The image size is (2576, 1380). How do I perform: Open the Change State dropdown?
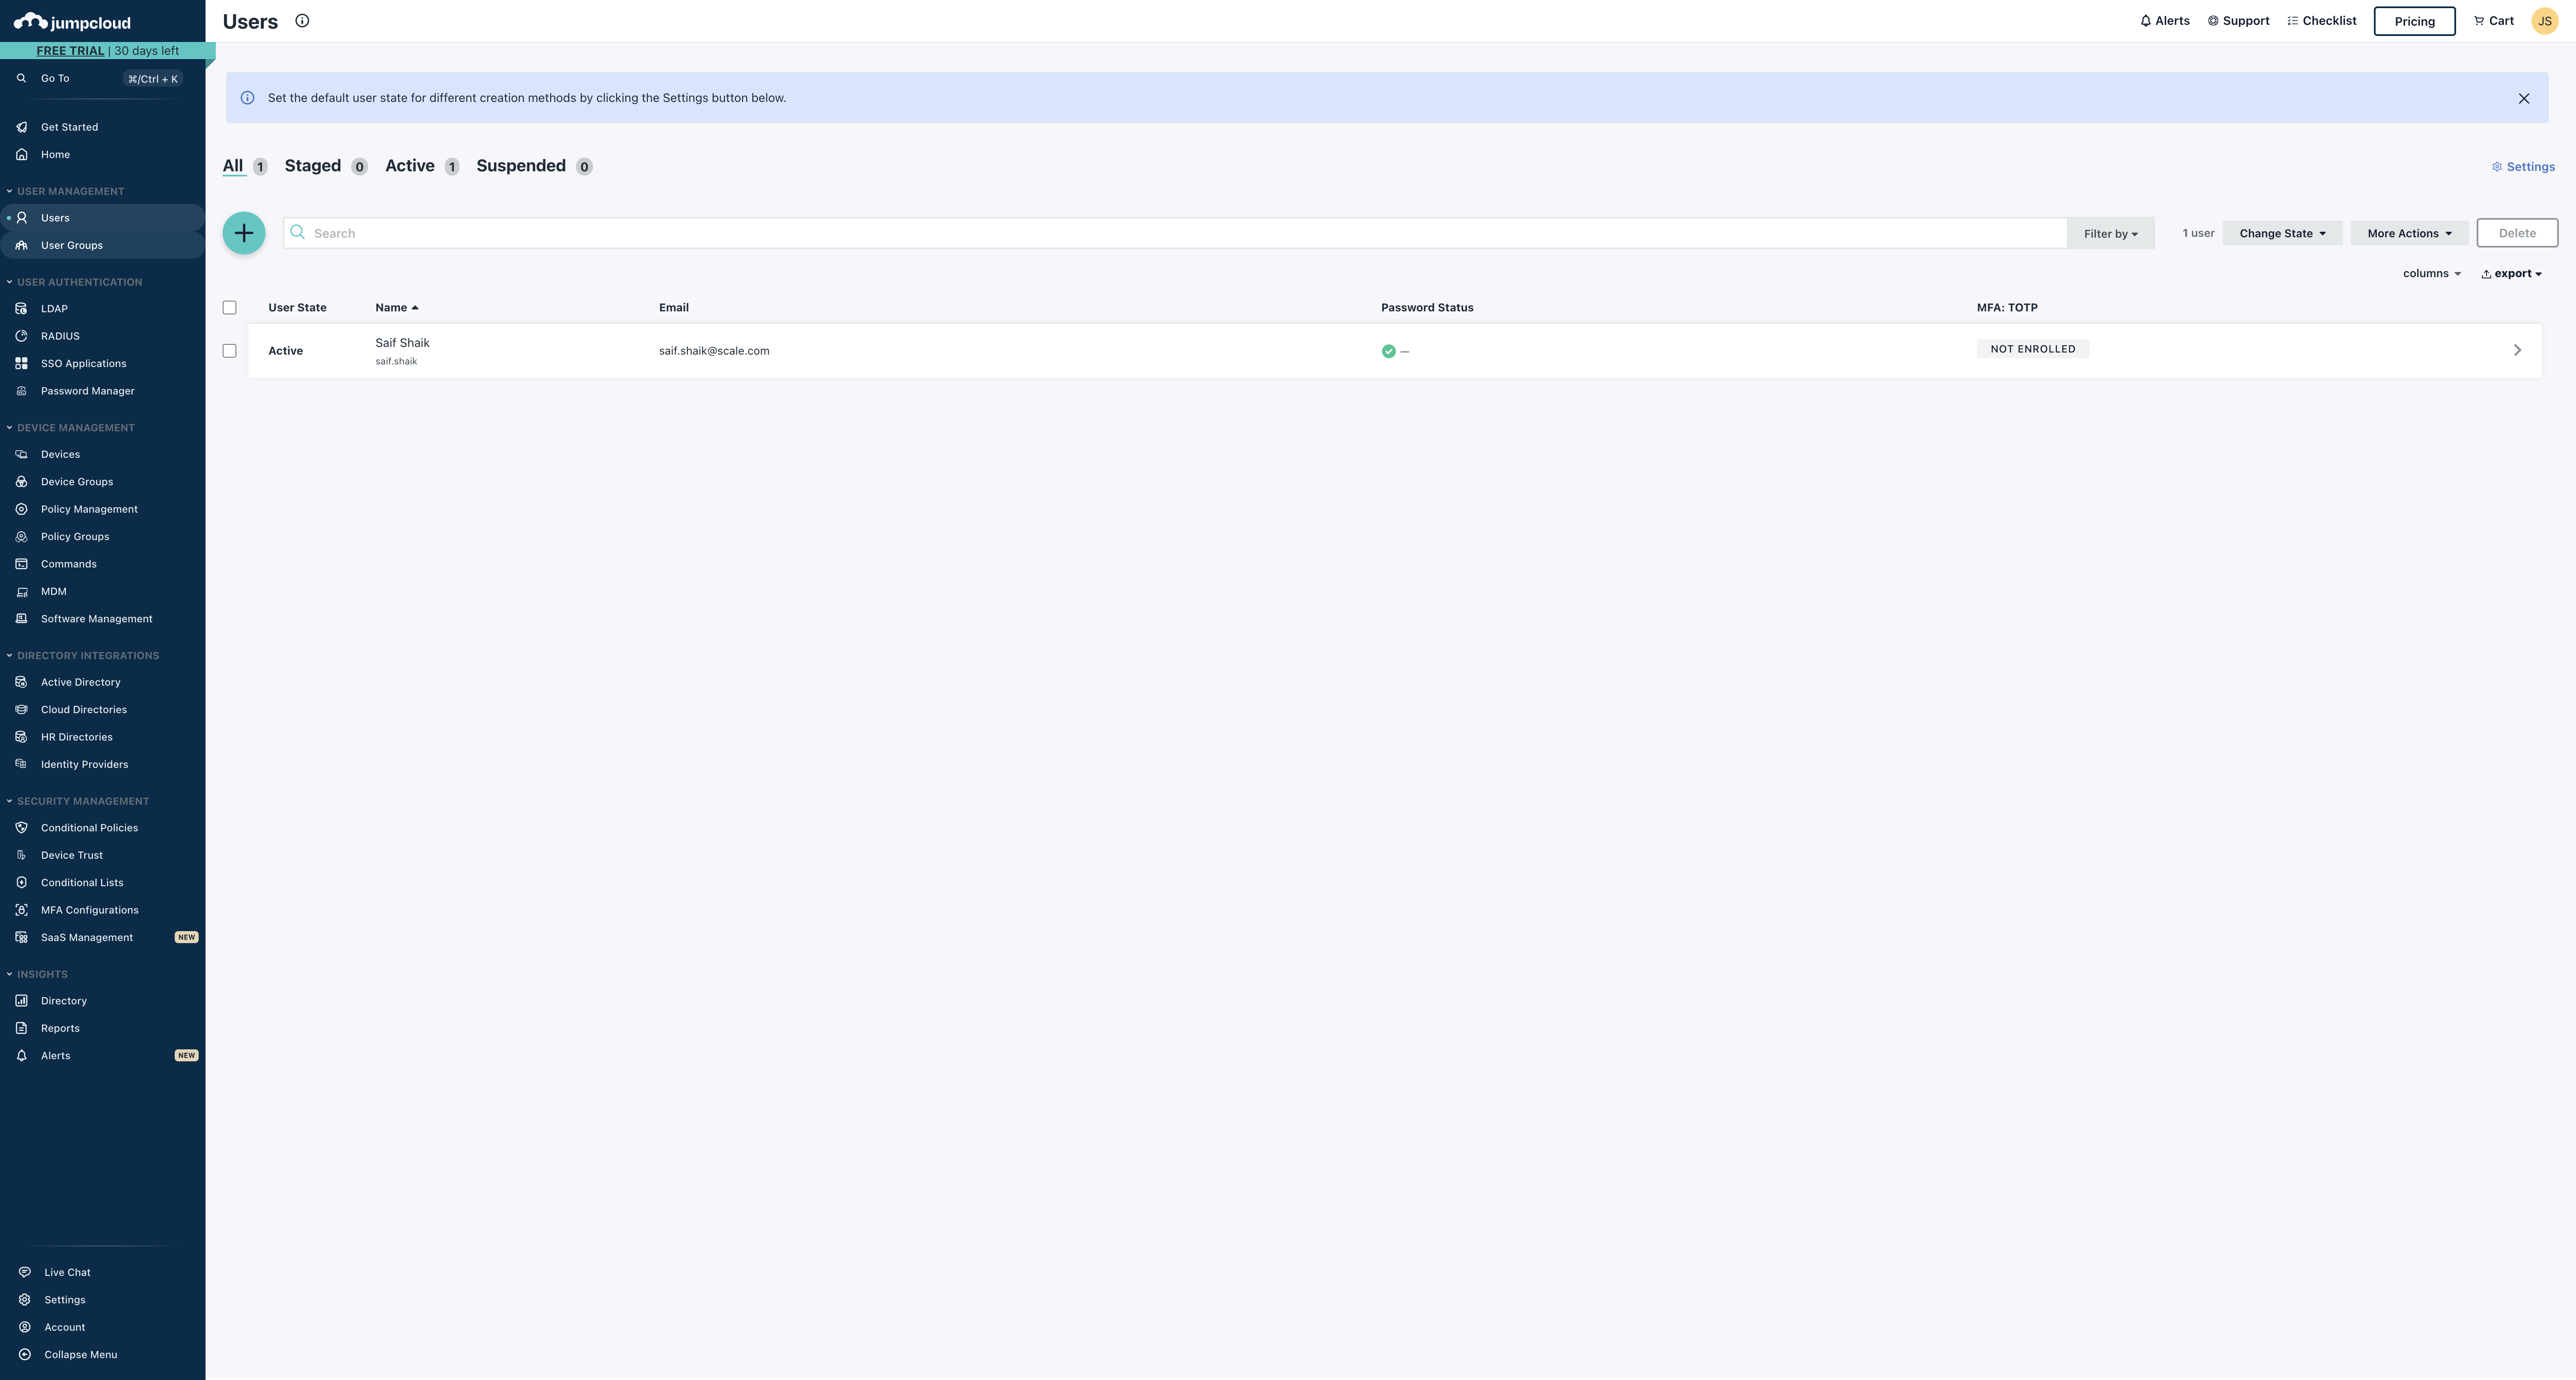[2282, 233]
